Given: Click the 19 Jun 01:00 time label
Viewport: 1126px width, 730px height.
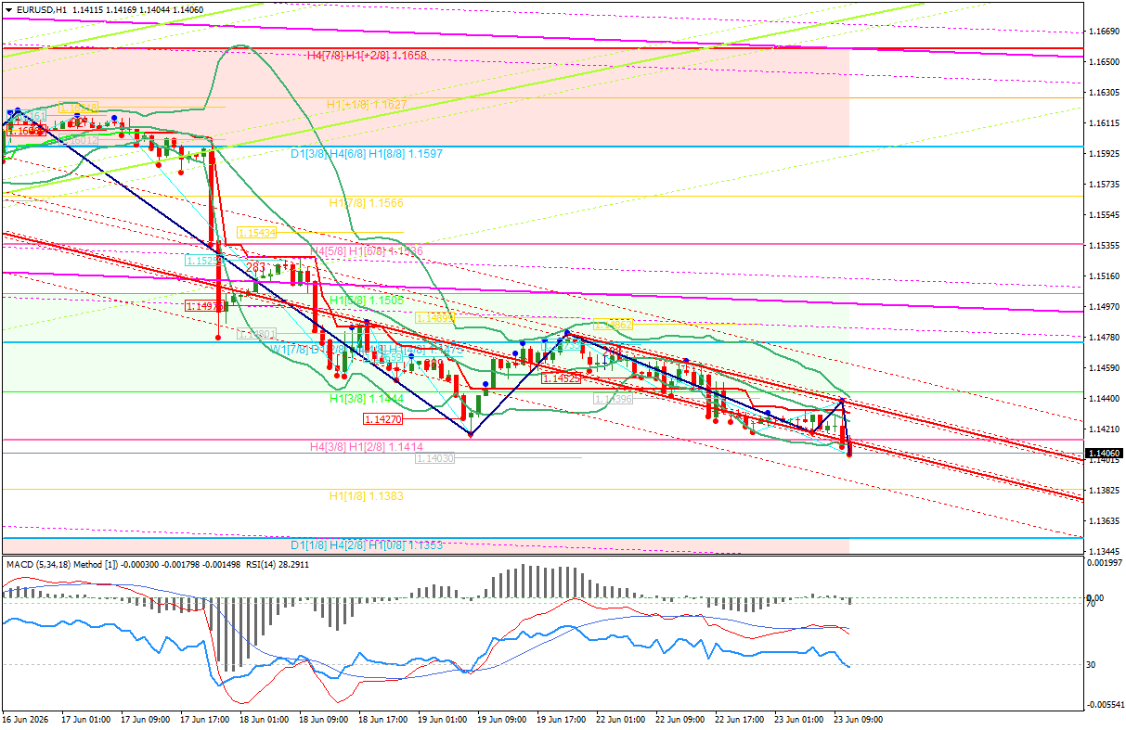Looking at the screenshot, I should [442, 719].
